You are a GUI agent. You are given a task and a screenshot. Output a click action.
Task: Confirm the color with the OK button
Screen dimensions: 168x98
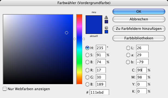(139, 12)
